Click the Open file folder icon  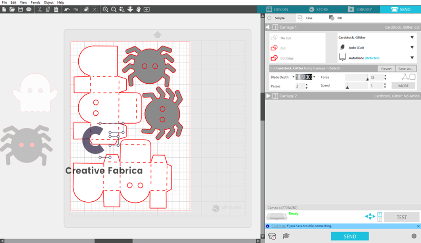click(12, 9)
